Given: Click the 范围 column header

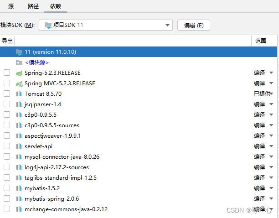Looking at the screenshot, I should pyautogui.click(x=261, y=41).
